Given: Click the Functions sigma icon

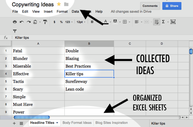Looking at the screenshot, I should (163, 22).
